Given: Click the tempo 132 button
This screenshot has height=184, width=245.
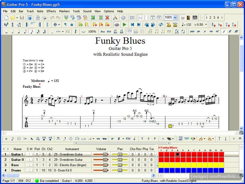Looking at the screenshot, I should click(x=186, y=25).
